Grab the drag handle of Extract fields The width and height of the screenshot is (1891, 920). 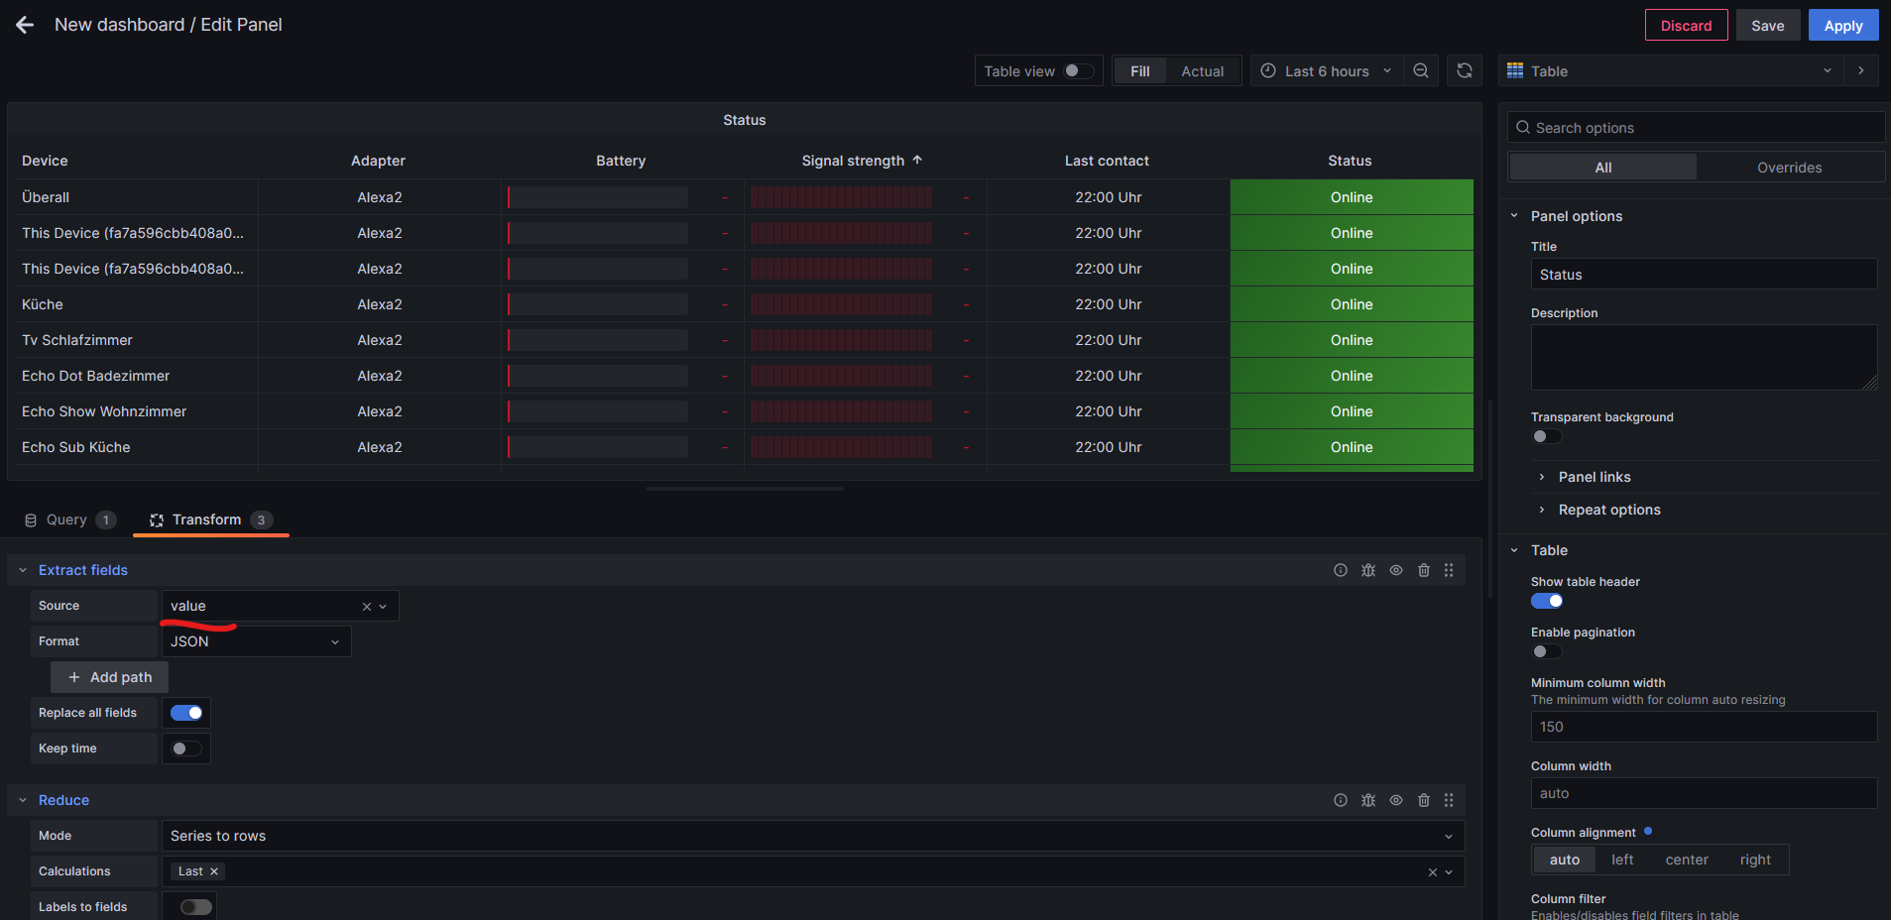[1449, 570]
